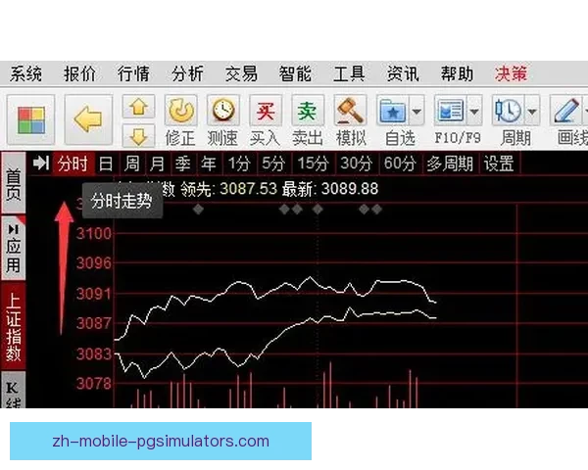The height and width of the screenshot is (470, 588).
Task: Open the 报价 menu
Action: click(x=79, y=73)
